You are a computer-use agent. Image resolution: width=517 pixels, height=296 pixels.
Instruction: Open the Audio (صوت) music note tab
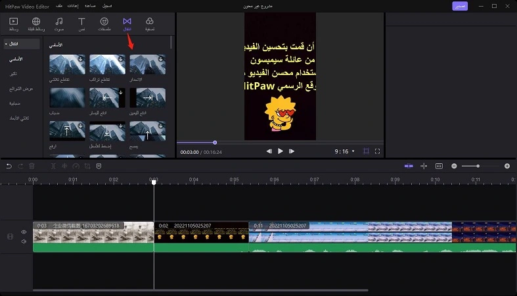coord(59,24)
